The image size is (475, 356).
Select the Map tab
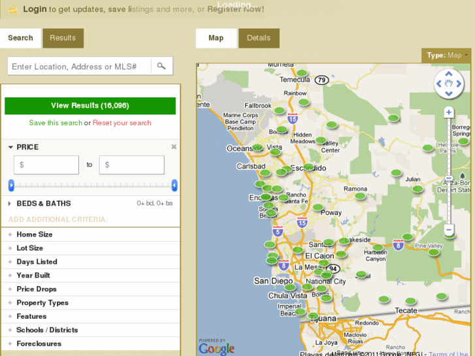click(216, 38)
